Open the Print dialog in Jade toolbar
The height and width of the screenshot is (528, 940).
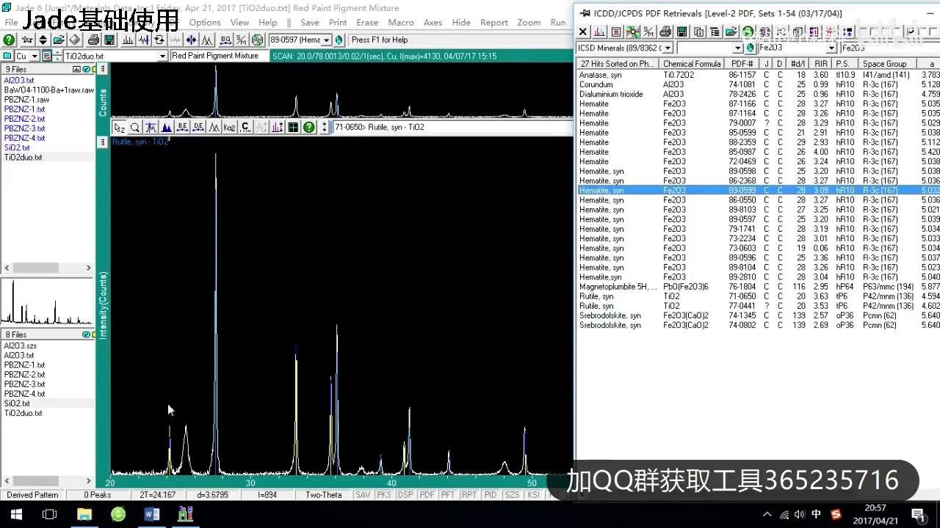tap(94, 39)
